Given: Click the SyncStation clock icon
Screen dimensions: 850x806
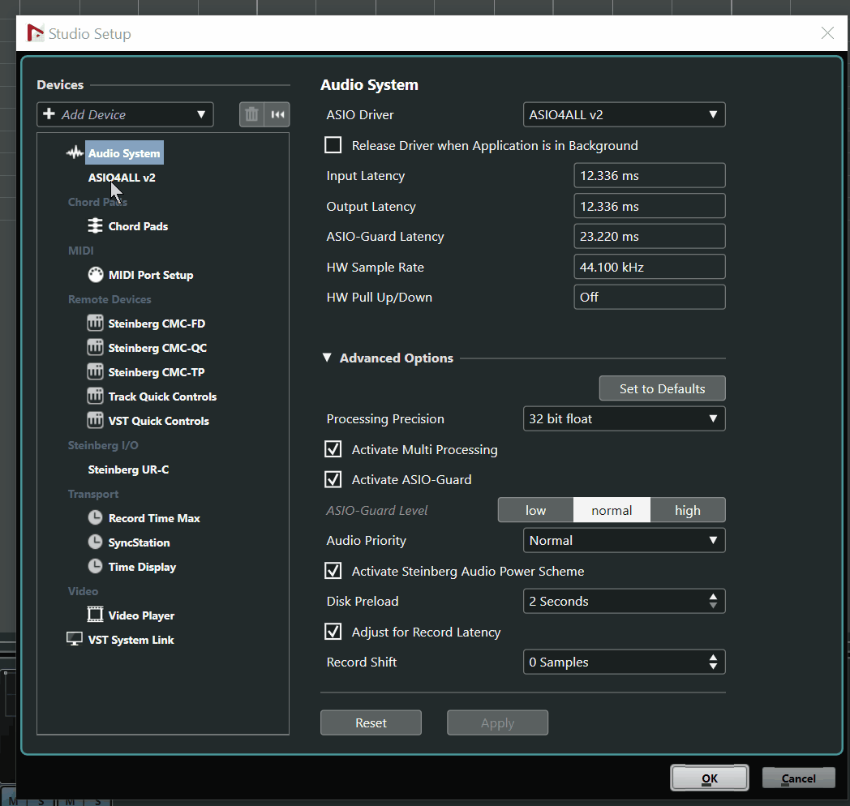Looking at the screenshot, I should 95,542.
